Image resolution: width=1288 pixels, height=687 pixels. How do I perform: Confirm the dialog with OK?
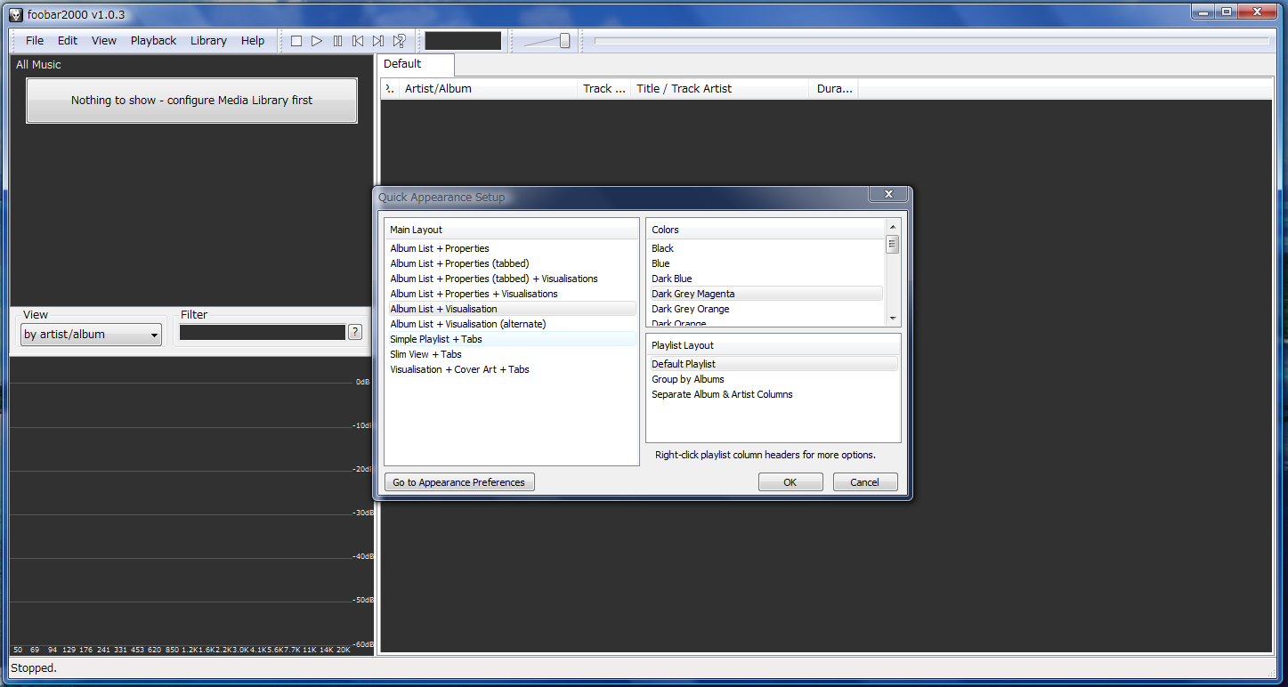coord(790,482)
